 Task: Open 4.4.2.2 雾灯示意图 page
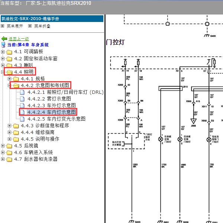[49, 99]
